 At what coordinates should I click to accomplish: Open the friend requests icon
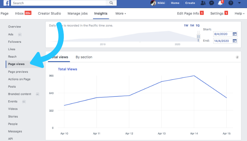[x=203, y=3]
